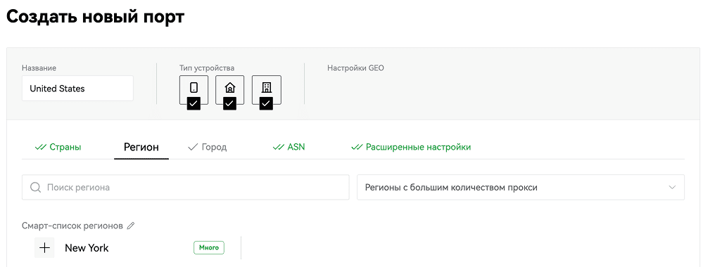Image resolution: width=703 pixels, height=267 pixels.
Task: Edit smart list of regions pencil icon
Action: (130, 226)
